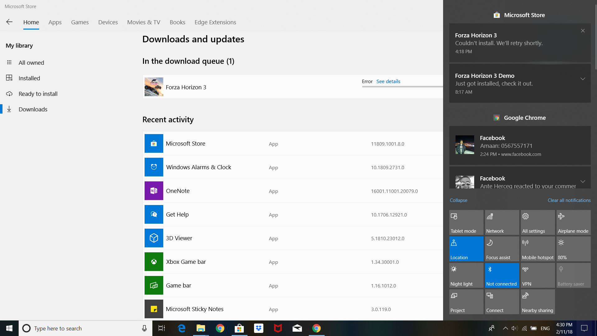Click Clear all notifications button
Screen dimensions: 597x336
[x=569, y=200]
